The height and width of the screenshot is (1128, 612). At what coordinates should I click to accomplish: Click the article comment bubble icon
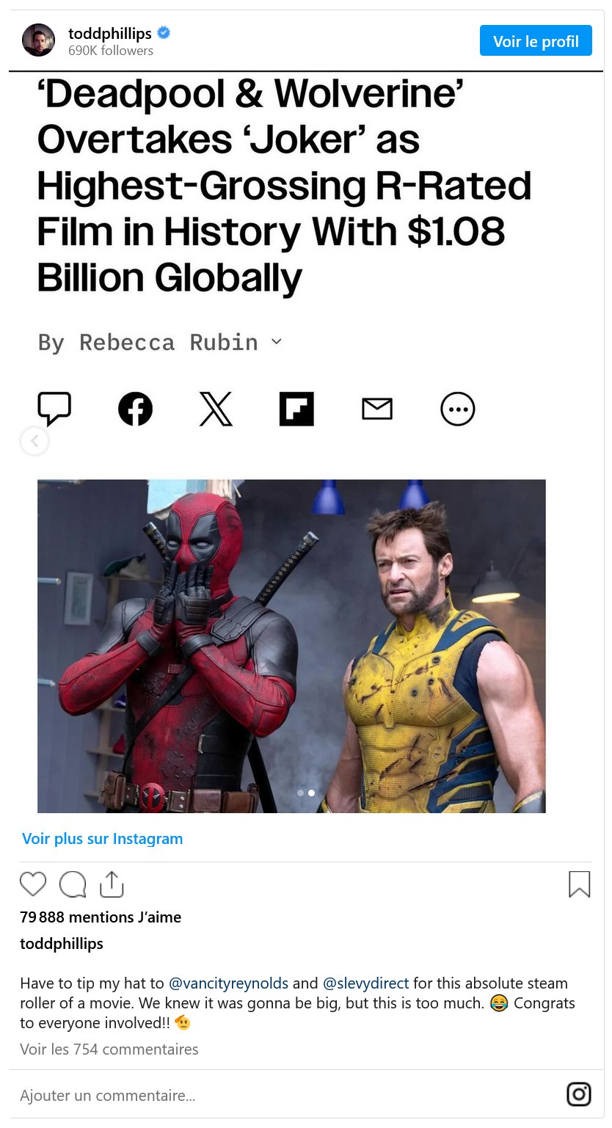pos(54,409)
